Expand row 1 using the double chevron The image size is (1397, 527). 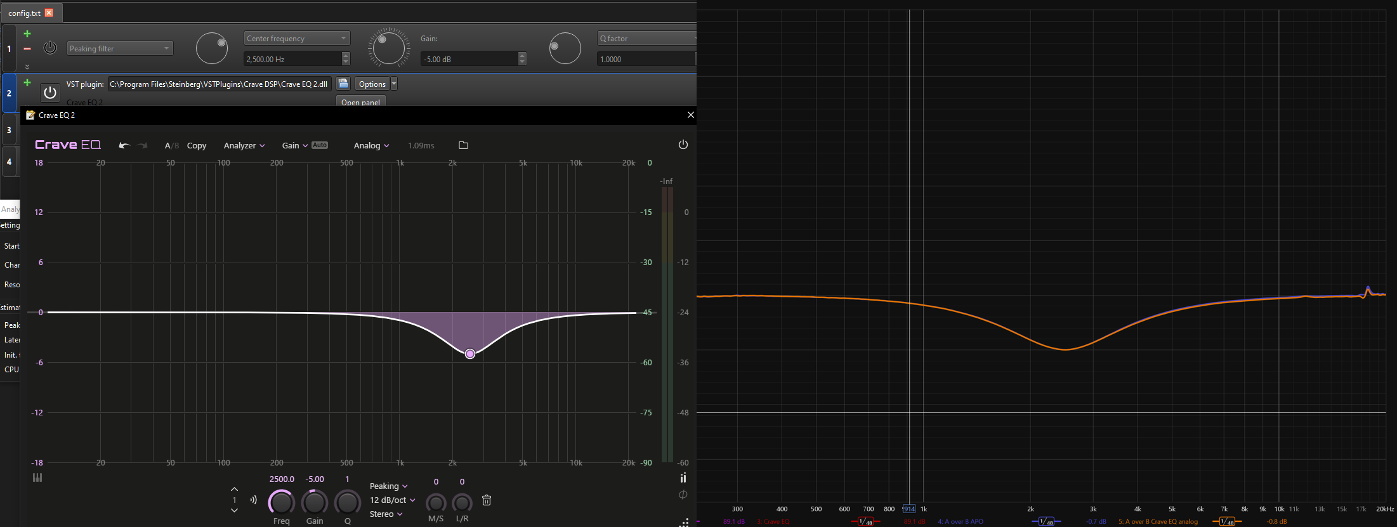point(27,66)
